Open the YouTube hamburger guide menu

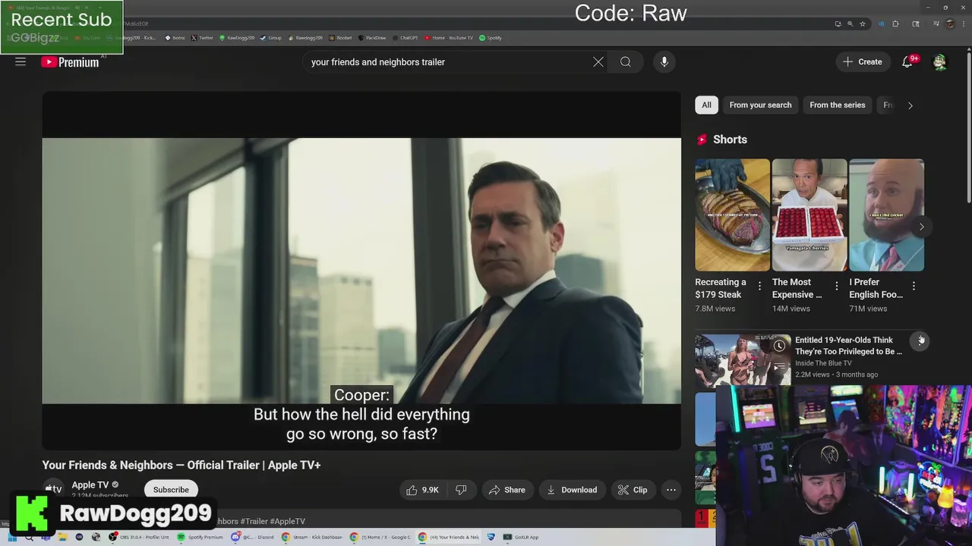click(21, 62)
